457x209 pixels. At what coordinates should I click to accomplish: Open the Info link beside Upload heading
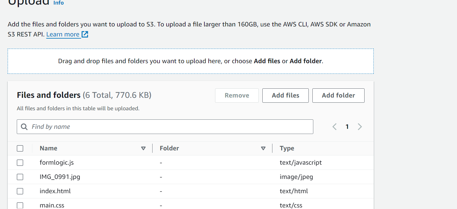point(59,3)
